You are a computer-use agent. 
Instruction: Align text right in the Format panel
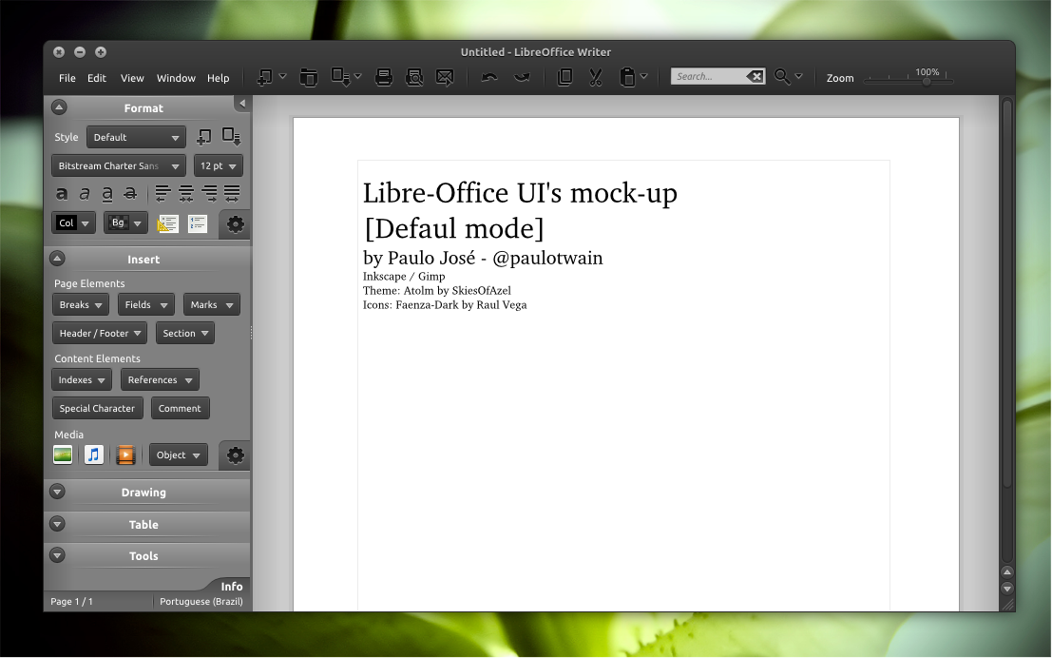pyautogui.click(x=209, y=193)
